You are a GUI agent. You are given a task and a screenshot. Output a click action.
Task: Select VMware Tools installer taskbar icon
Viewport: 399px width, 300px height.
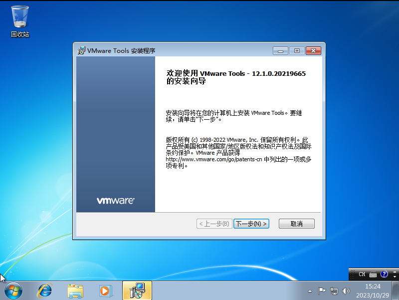click(136, 290)
